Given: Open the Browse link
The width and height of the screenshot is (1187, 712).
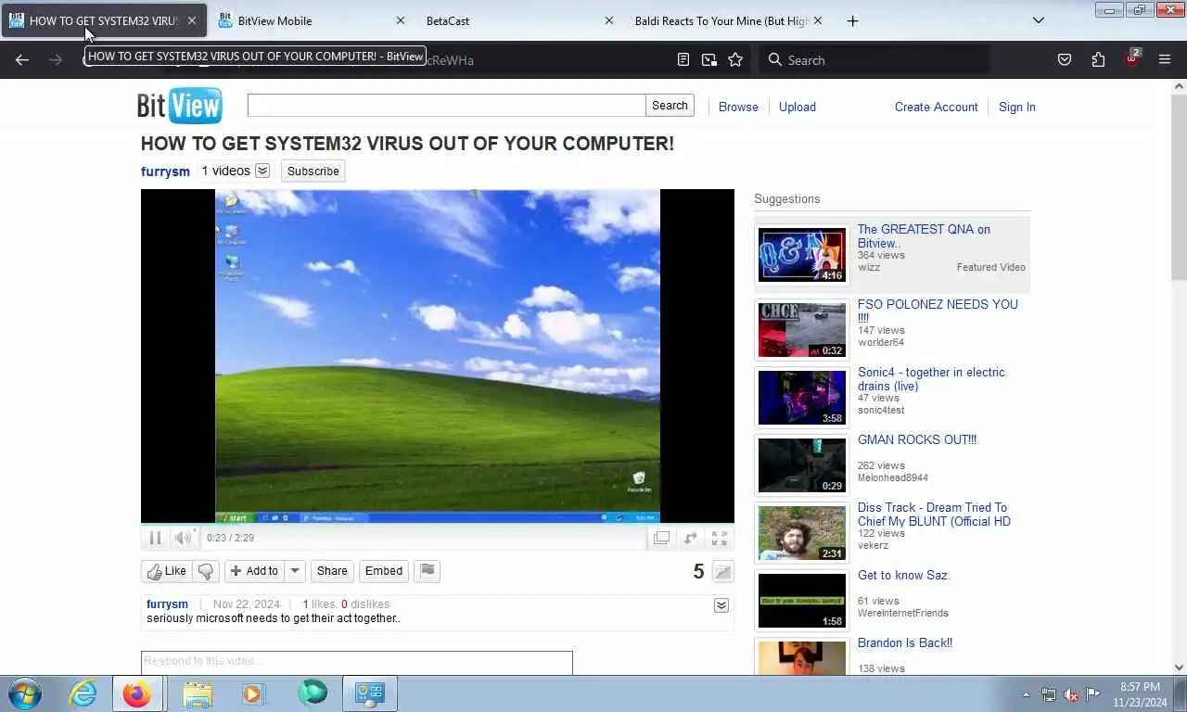Looking at the screenshot, I should pos(738,107).
